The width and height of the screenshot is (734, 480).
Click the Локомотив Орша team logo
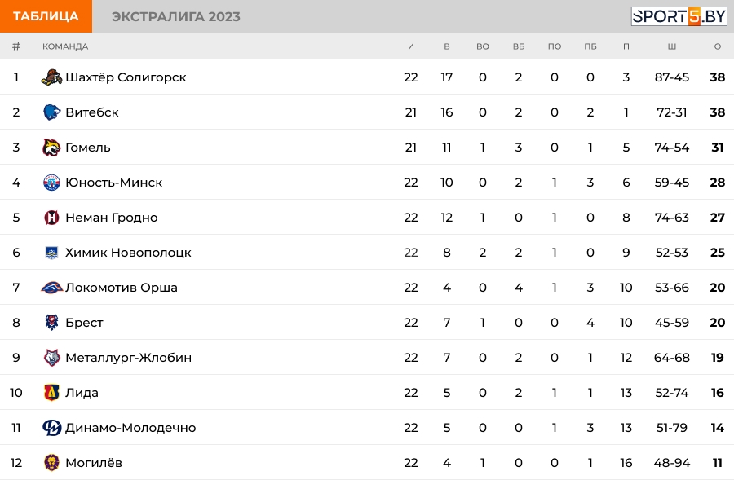(51, 288)
